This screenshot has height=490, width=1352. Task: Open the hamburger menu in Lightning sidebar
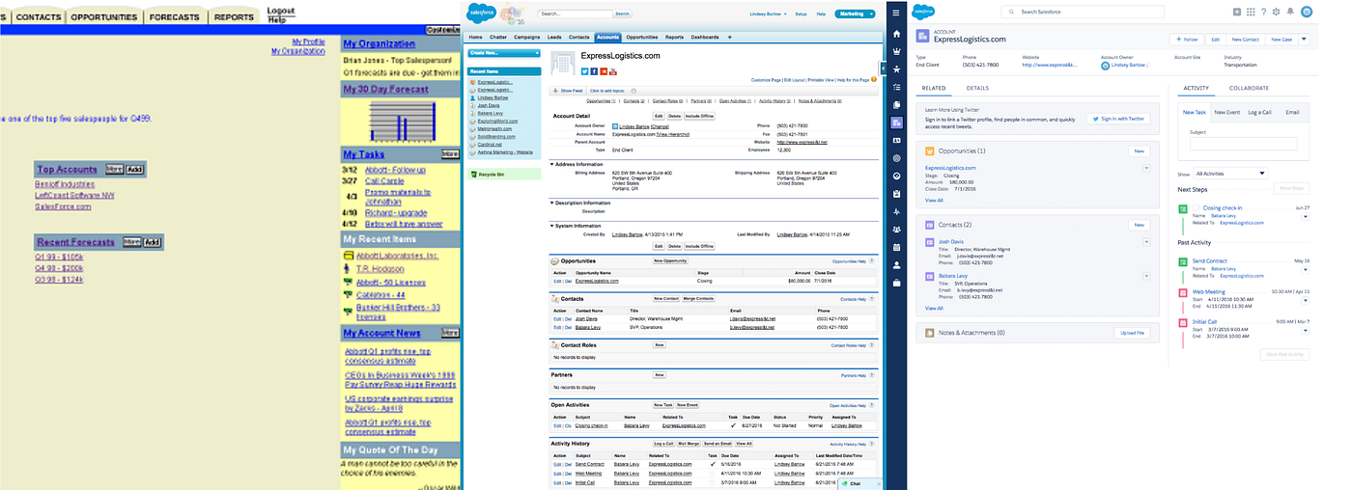896,12
